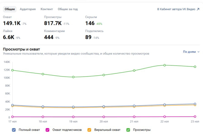Viewport: 203px width, 136px height.
Task: Switch to the Аудитория tab
Action: tap(28, 9)
